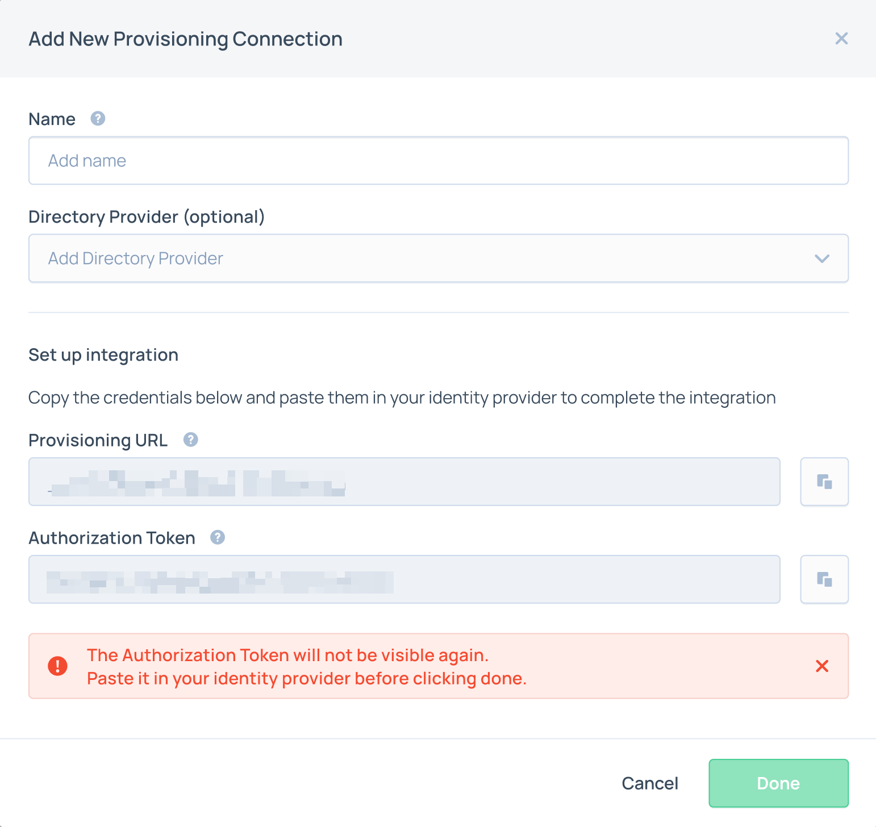Viewport: 876px width, 827px height.
Task: Click the Cancel button
Action: click(x=650, y=783)
